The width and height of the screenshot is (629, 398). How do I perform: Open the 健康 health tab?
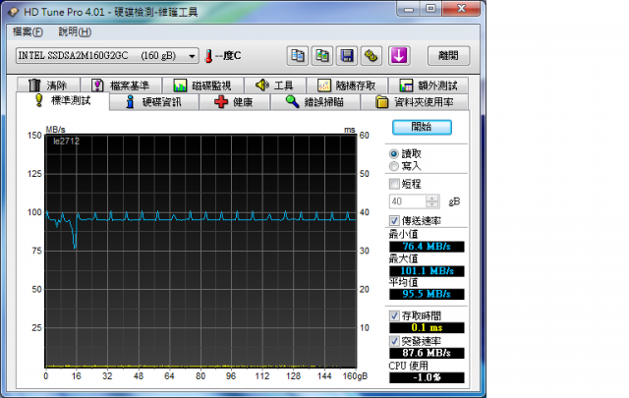coord(234,102)
